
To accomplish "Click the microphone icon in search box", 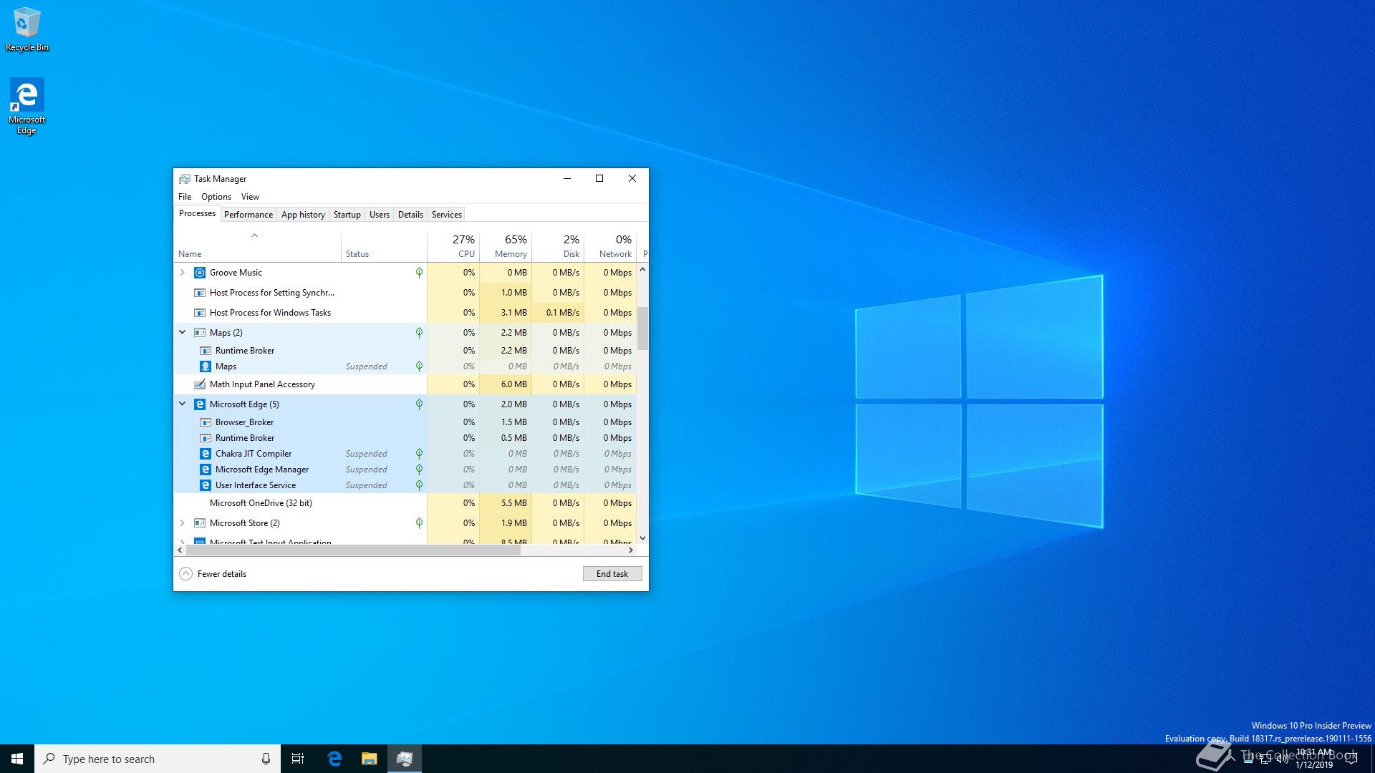I will tap(266, 759).
